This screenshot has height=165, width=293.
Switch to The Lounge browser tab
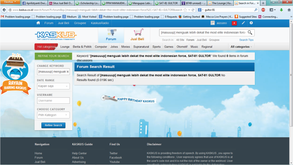220,3
